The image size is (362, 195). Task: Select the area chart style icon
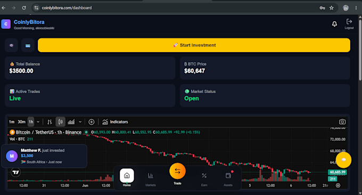pos(71,122)
